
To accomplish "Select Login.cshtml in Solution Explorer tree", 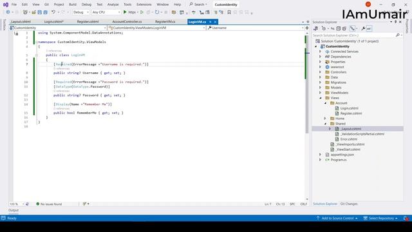I will pyautogui.click(x=349, y=108).
